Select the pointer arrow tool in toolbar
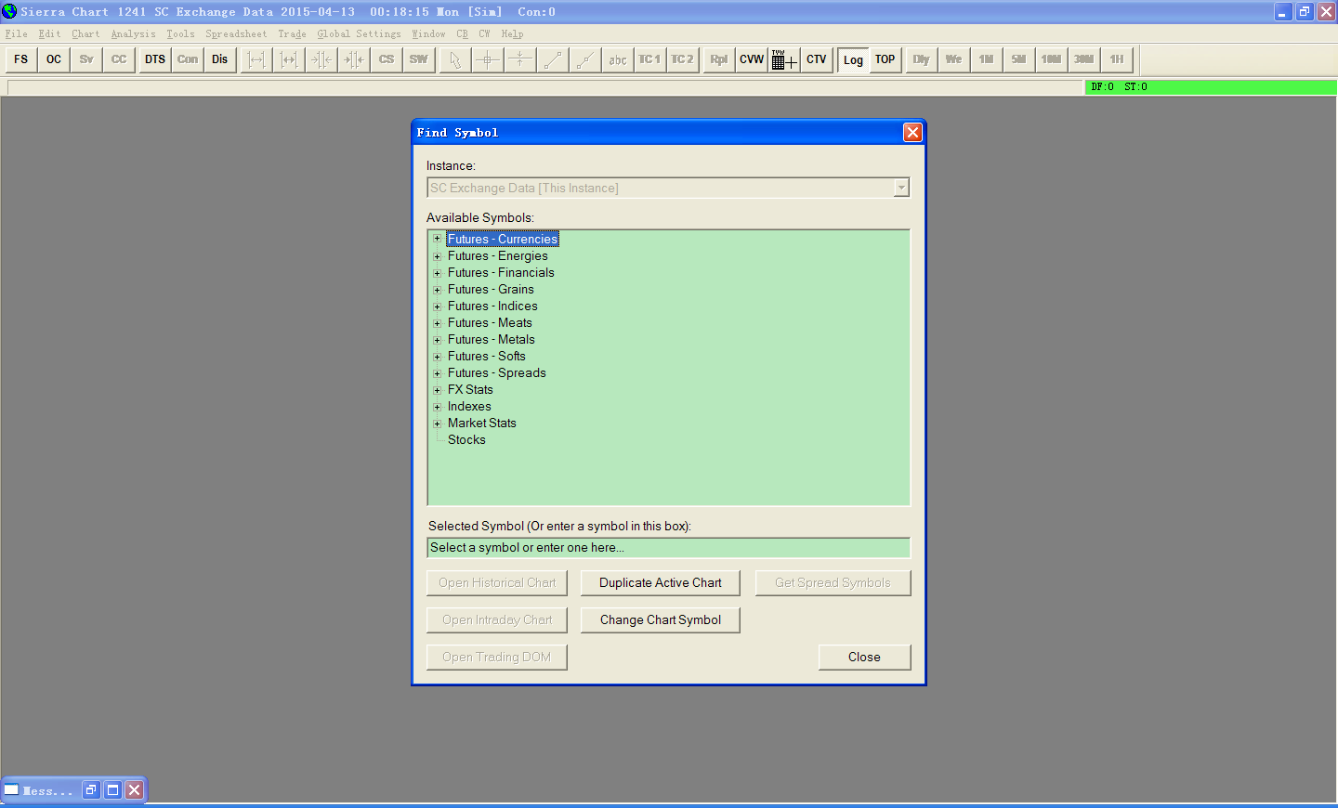Screen dimensions: 1338x808 [454, 59]
